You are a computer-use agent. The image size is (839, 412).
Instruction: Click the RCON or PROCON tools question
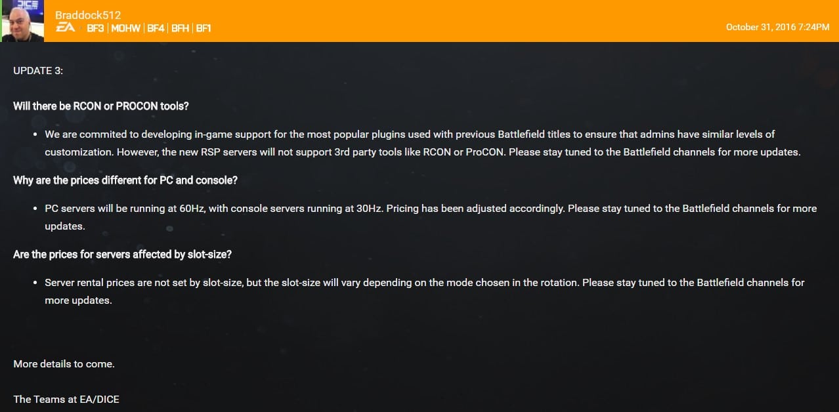coord(101,106)
